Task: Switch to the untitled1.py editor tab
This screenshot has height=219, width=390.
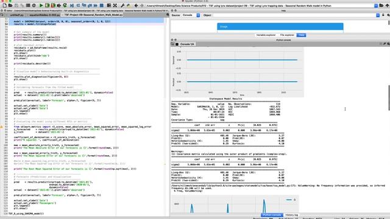Action: (16, 15)
